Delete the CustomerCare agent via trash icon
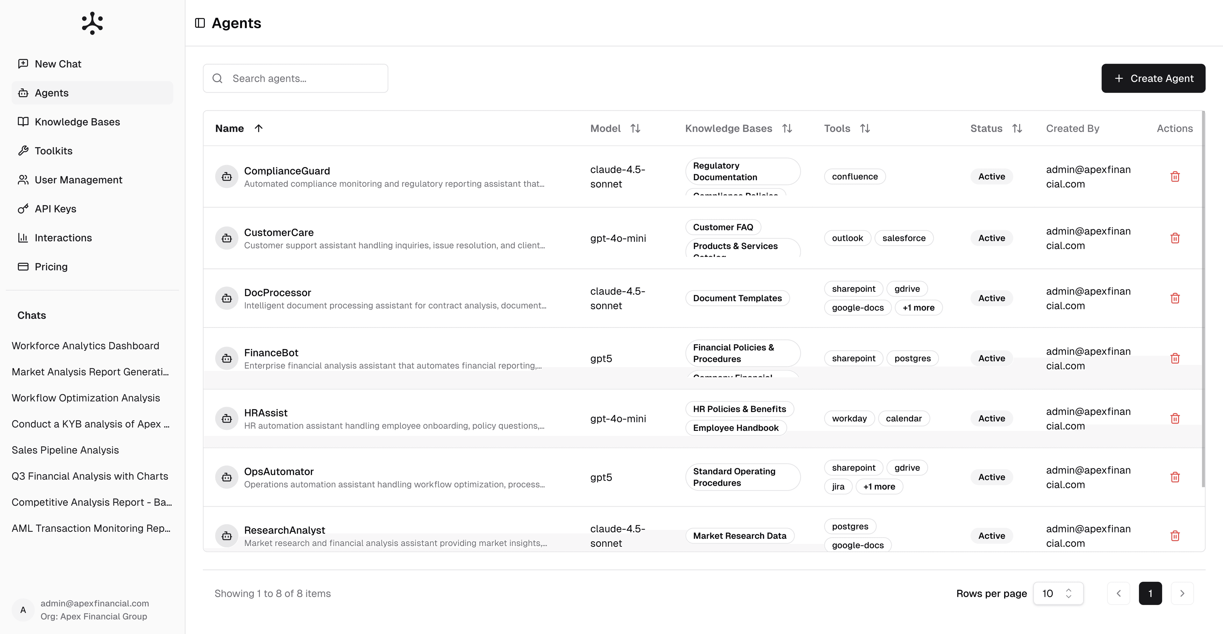The image size is (1223, 634). point(1175,238)
